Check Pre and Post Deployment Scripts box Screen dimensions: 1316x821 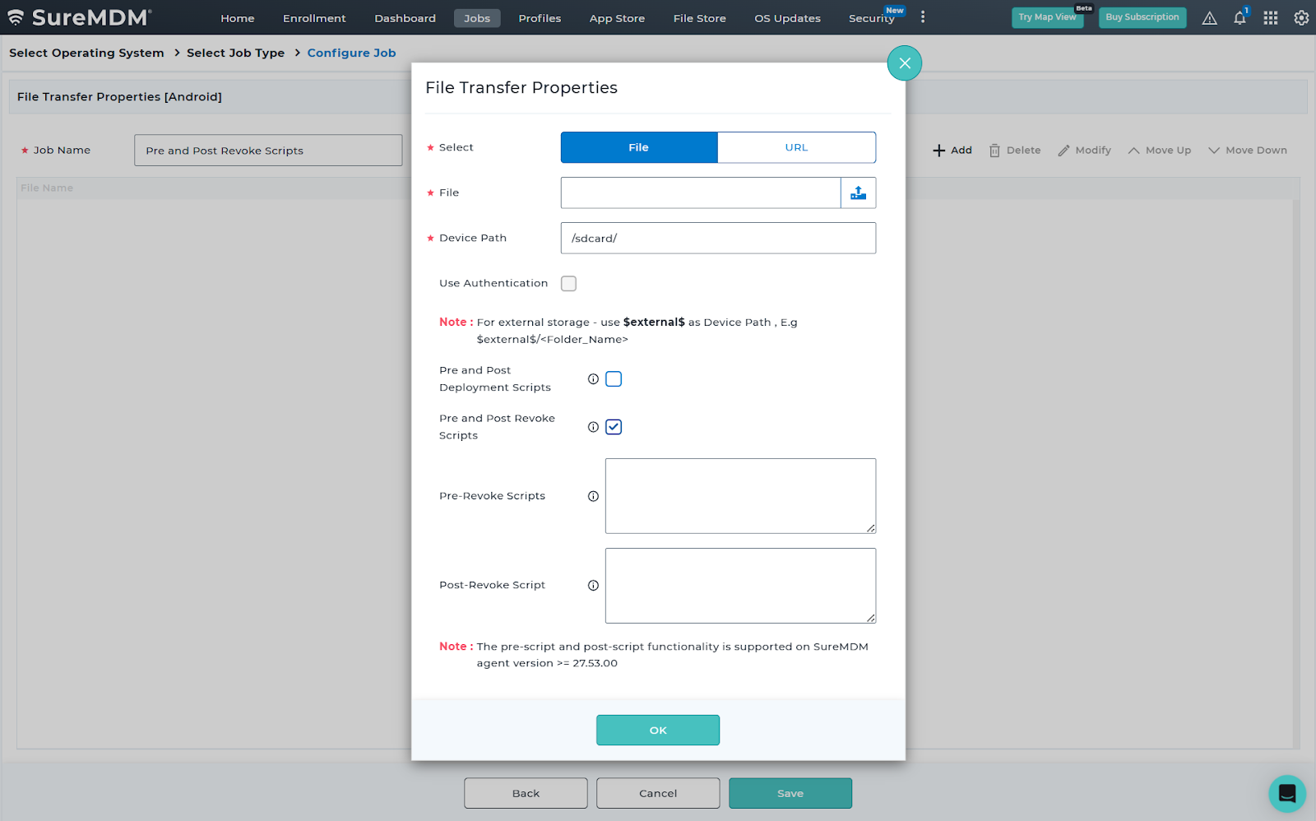[614, 379]
